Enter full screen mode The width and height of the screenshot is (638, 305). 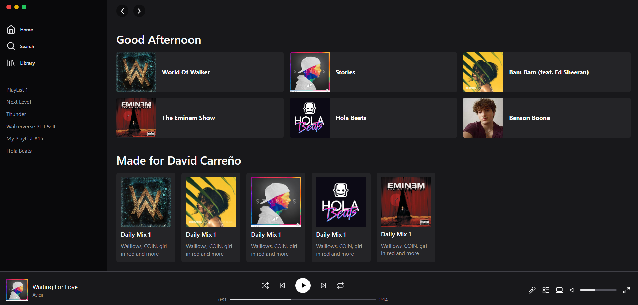pos(626,290)
